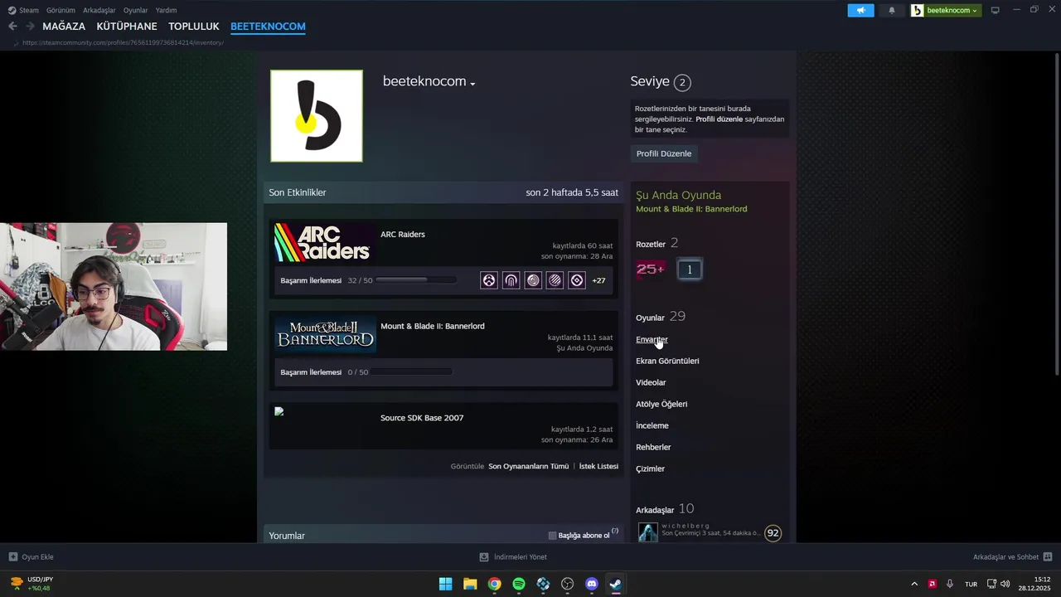The width and height of the screenshot is (1061, 597).
Task: Go to the TOPLULUK tab
Action: pos(194,27)
